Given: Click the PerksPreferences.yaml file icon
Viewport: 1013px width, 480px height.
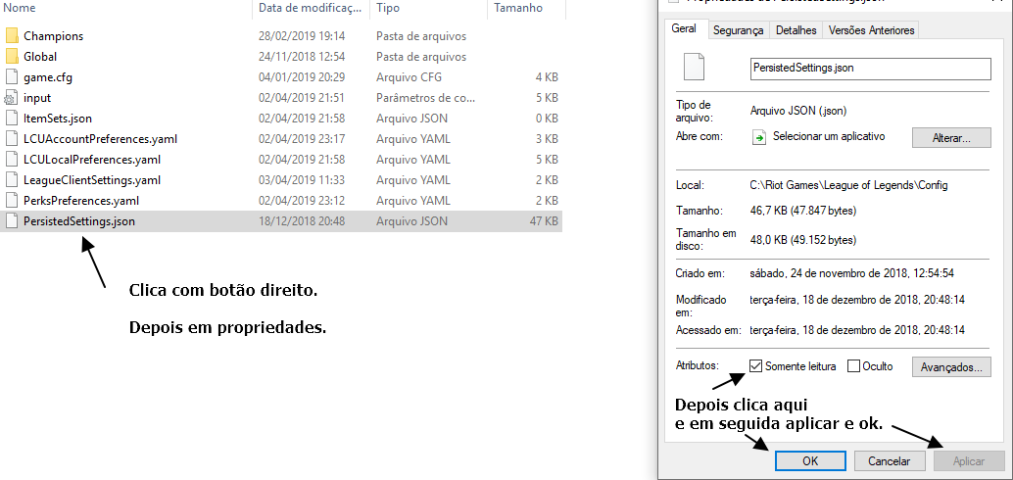Looking at the screenshot, I should coord(12,200).
